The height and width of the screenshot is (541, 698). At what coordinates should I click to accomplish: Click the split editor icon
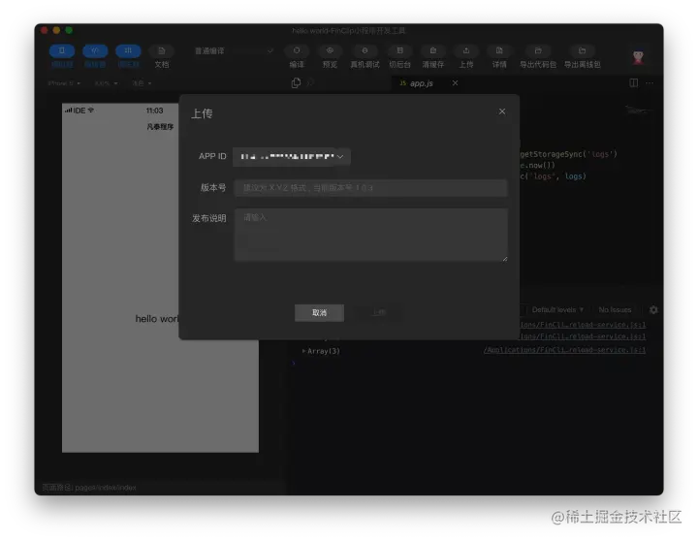coord(633,82)
